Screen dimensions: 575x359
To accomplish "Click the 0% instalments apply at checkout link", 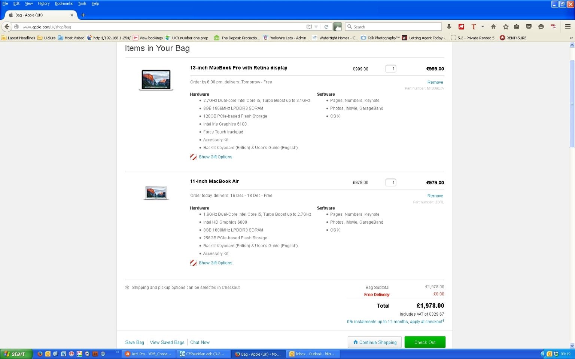I will pos(395,322).
